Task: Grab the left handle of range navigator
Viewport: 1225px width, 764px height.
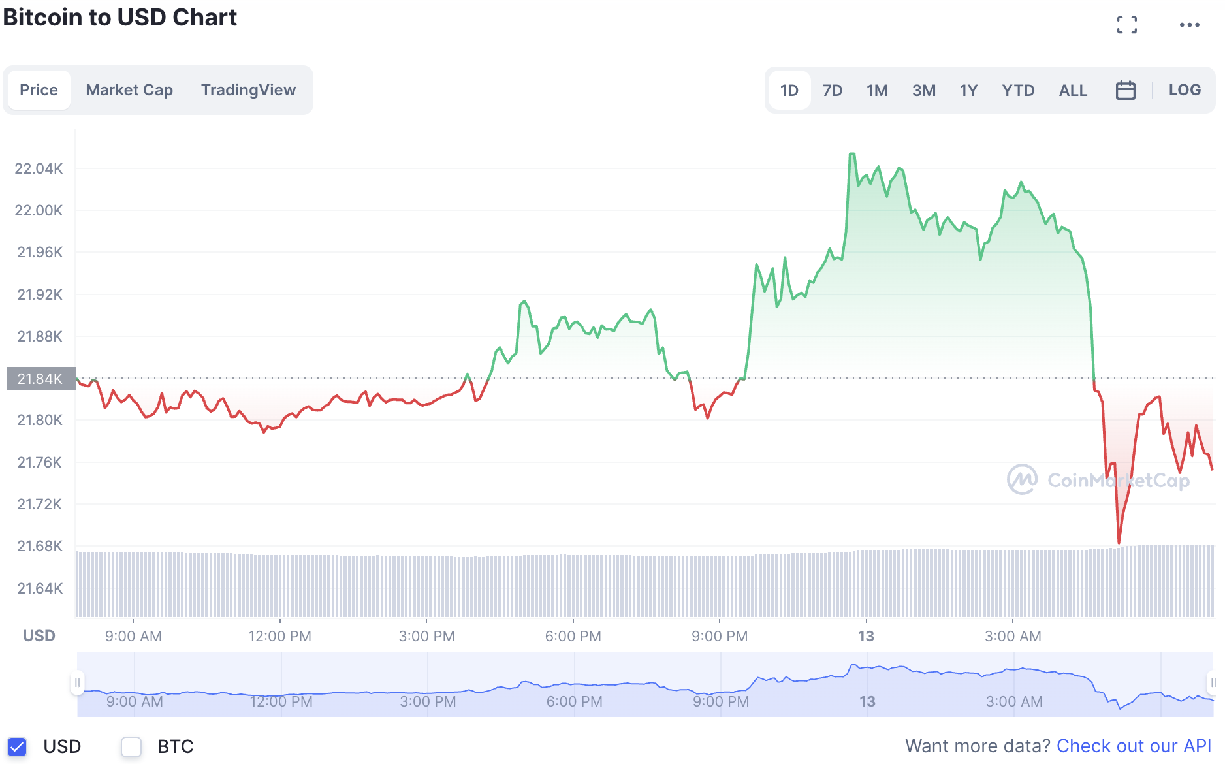Action: point(77,683)
